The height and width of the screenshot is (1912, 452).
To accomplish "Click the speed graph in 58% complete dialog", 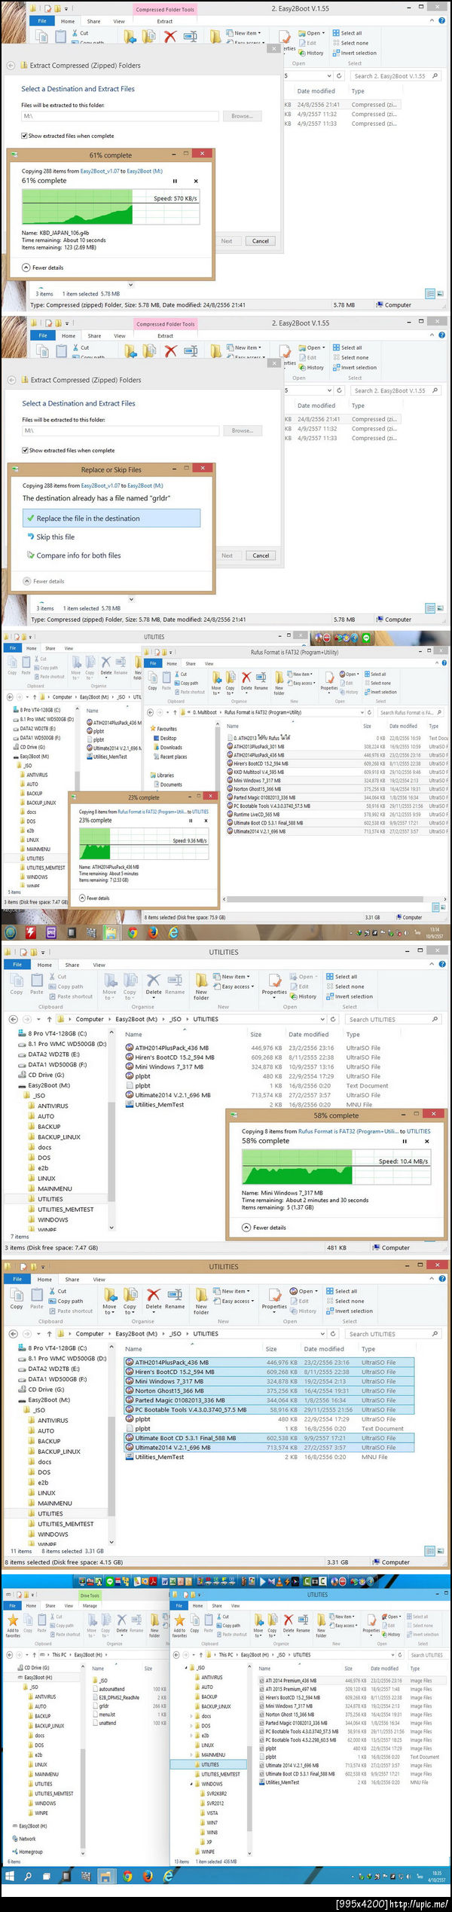I will pyautogui.click(x=335, y=1167).
